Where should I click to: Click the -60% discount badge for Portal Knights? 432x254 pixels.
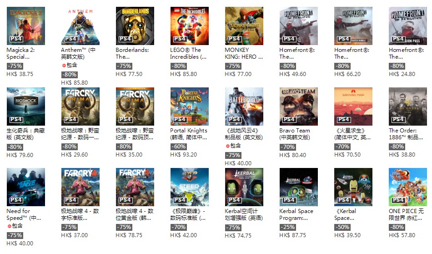179,147
